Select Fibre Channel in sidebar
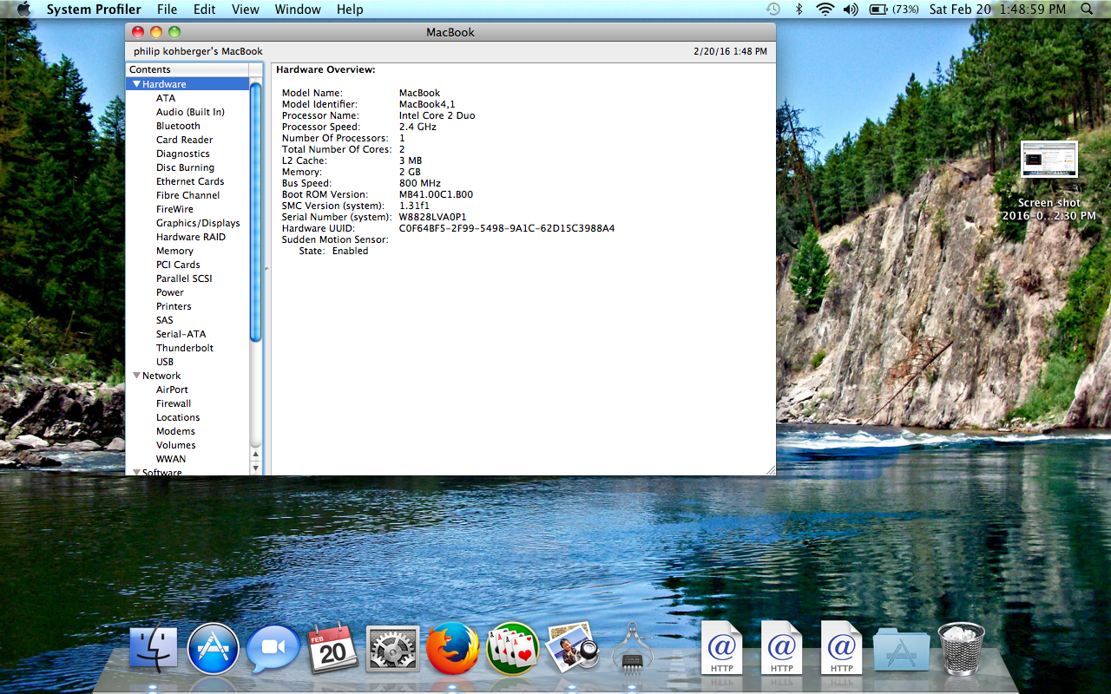 pos(187,195)
